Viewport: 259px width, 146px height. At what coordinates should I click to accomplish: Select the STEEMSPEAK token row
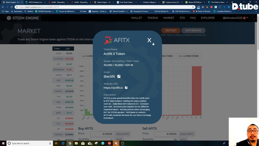tap(63, 70)
